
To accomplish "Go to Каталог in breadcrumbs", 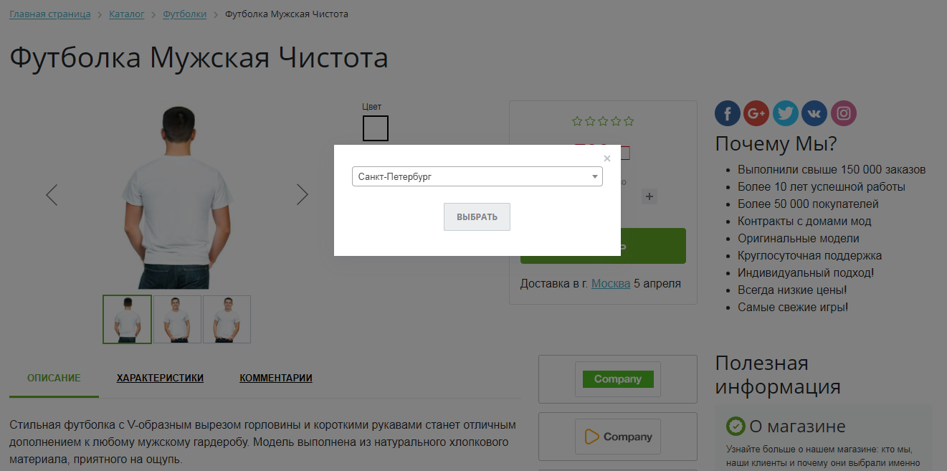I will 126,14.
